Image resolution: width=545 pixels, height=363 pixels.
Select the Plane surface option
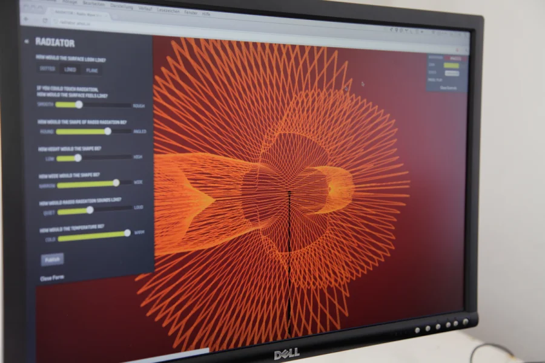pos(92,70)
